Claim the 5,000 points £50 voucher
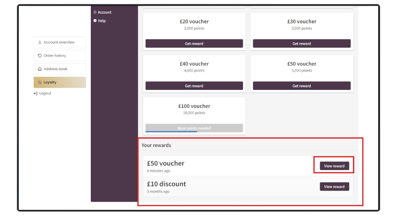 [301, 86]
